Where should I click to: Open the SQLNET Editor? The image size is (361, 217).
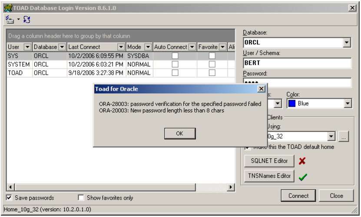(269, 161)
